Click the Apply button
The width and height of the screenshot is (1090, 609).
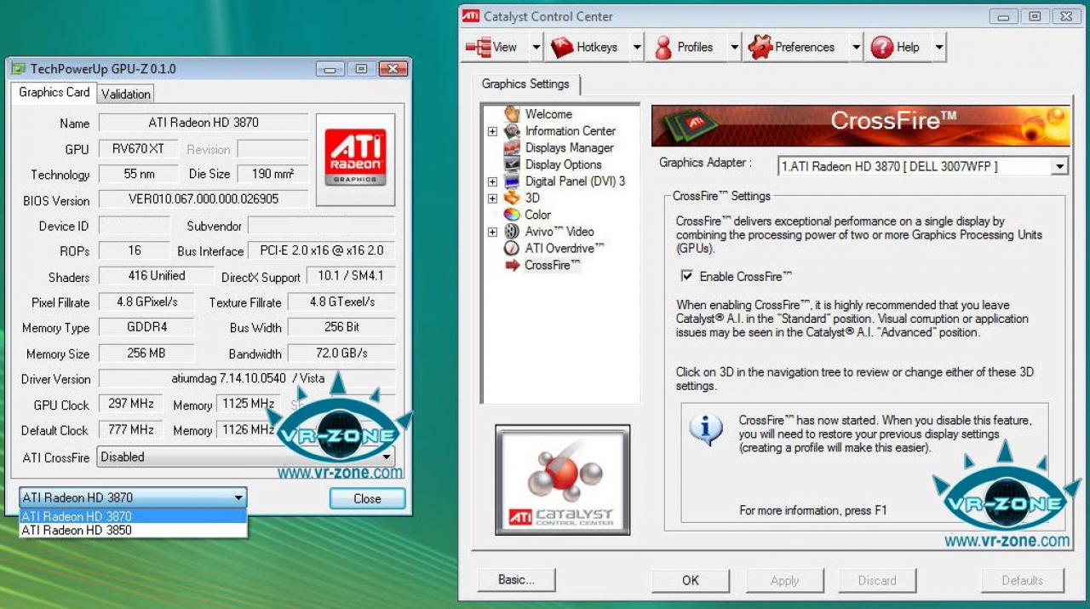point(784,580)
